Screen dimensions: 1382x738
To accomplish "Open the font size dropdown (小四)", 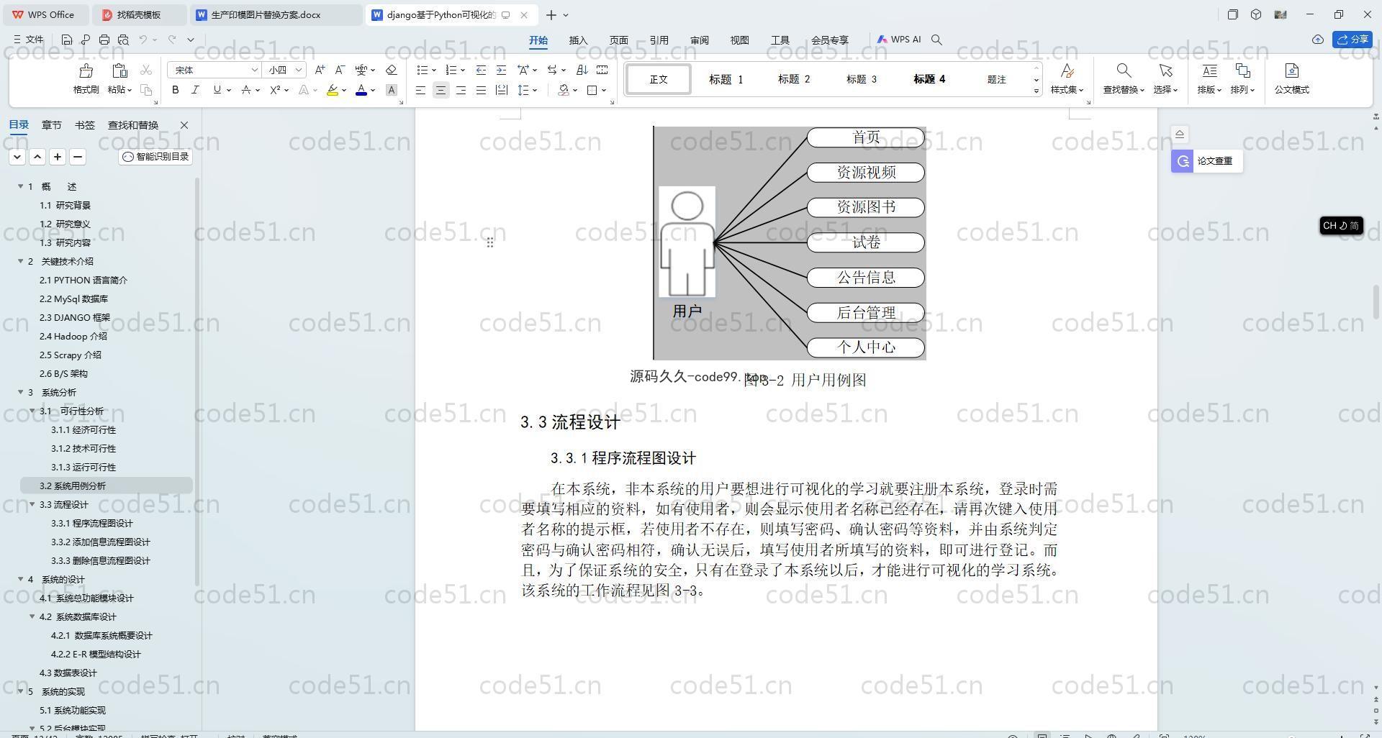I will click(x=299, y=70).
